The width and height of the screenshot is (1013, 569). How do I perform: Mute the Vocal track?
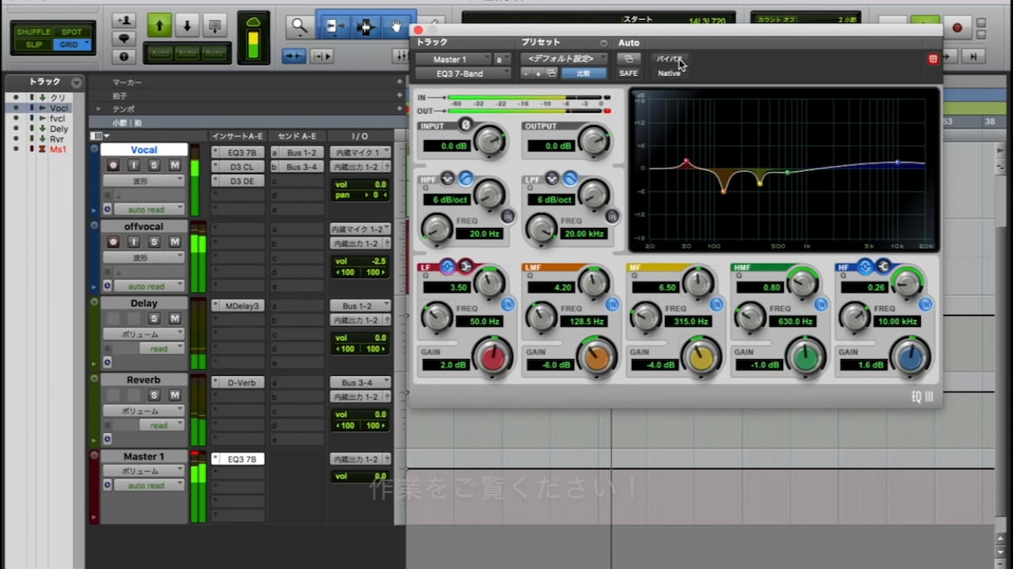(175, 166)
